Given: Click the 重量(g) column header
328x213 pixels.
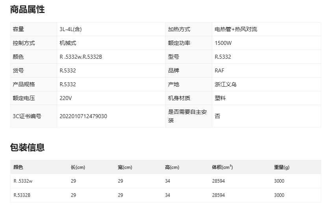Looking at the screenshot, I should pos(282,167).
